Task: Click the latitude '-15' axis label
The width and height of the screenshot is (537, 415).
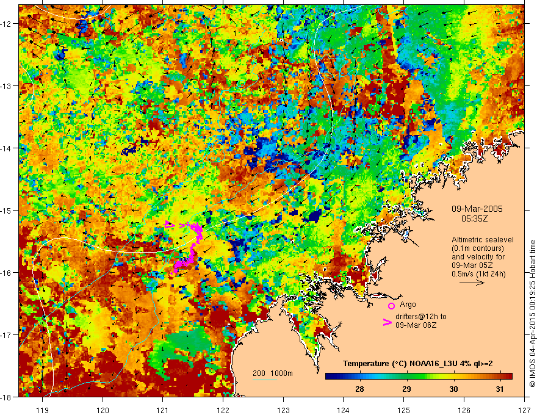Action: pos(6,210)
